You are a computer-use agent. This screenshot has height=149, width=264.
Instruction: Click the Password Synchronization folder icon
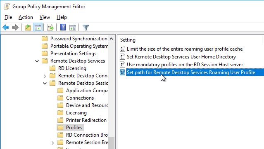pyautogui.click(x=45, y=39)
